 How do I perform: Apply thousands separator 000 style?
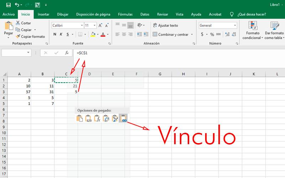[x=218, y=34]
